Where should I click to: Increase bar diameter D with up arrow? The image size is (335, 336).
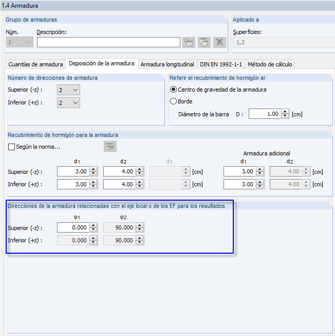pyautogui.click(x=285, y=112)
